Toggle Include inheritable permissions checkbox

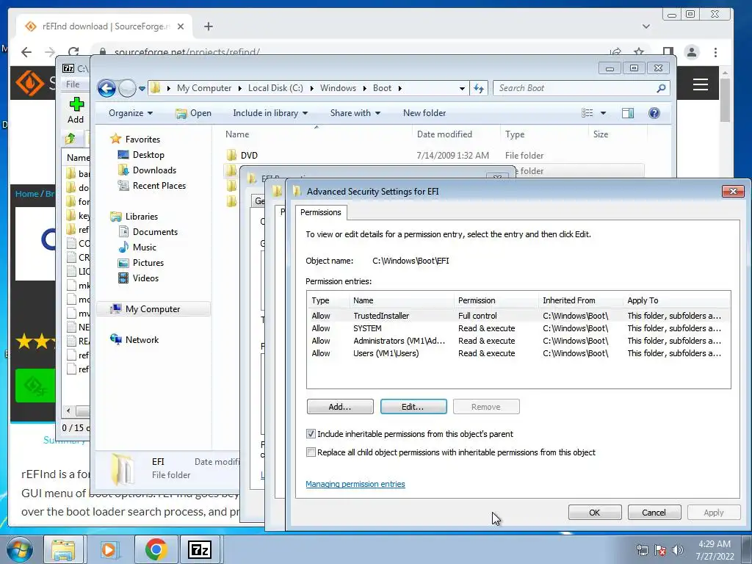(x=311, y=434)
